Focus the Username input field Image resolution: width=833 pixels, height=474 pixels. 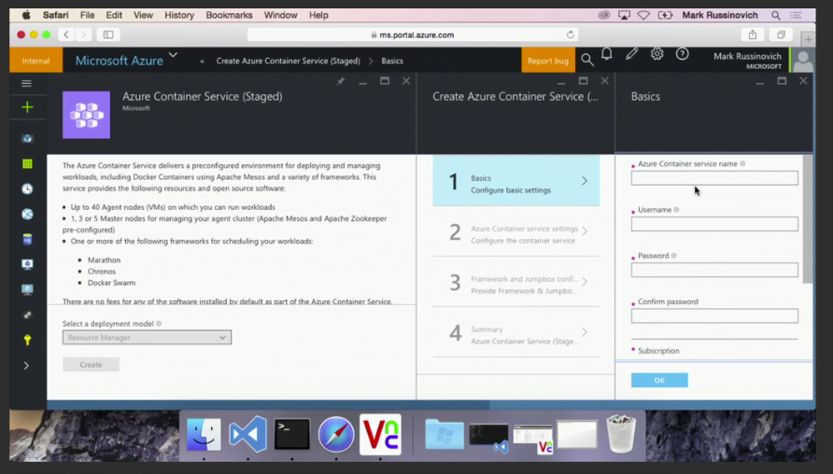(x=714, y=224)
